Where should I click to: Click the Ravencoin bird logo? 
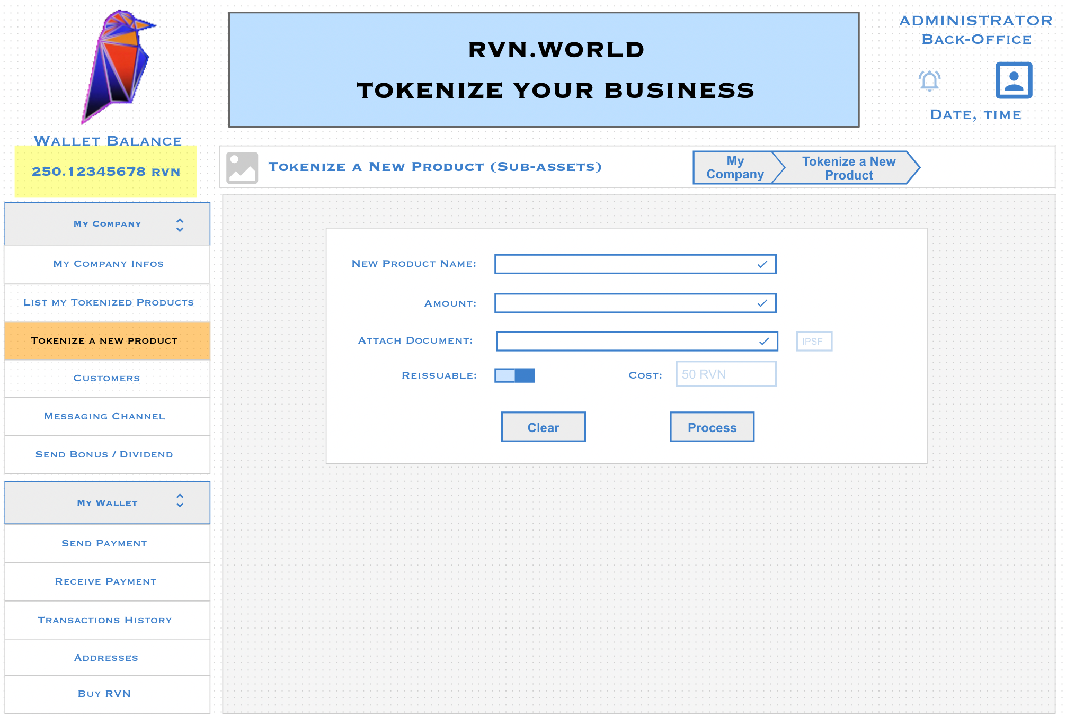coord(119,66)
